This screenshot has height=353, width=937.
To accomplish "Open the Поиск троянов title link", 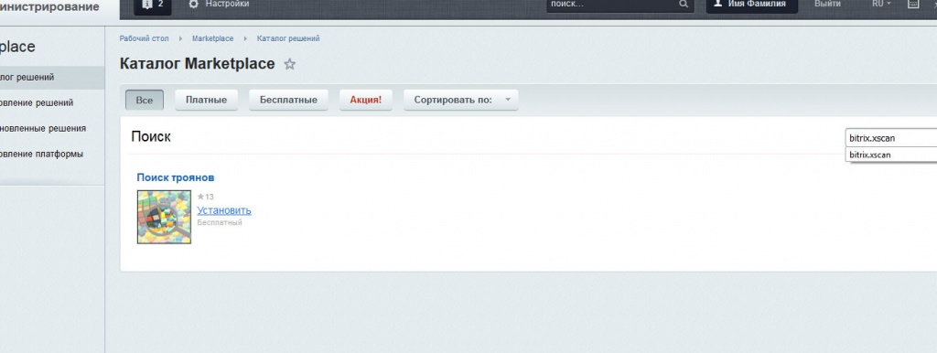I will tap(176, 177).
